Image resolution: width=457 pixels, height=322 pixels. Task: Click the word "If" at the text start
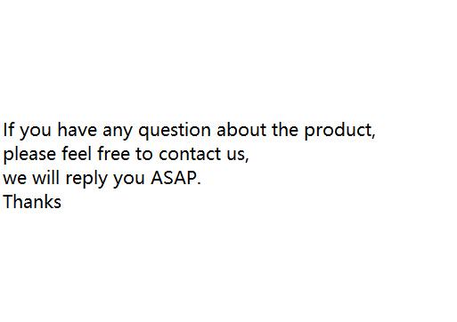pos(8,130)
